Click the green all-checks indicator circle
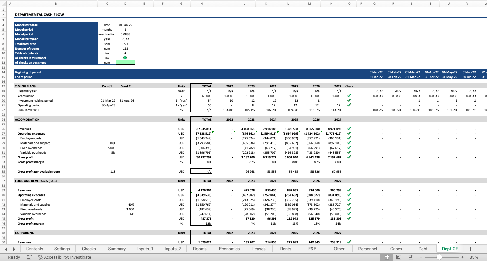This screenshot has width=487, height=261. point(125,58)
